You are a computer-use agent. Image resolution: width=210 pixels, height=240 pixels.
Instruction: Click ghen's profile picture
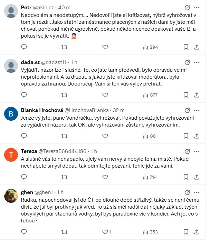(x=11, y=196)
